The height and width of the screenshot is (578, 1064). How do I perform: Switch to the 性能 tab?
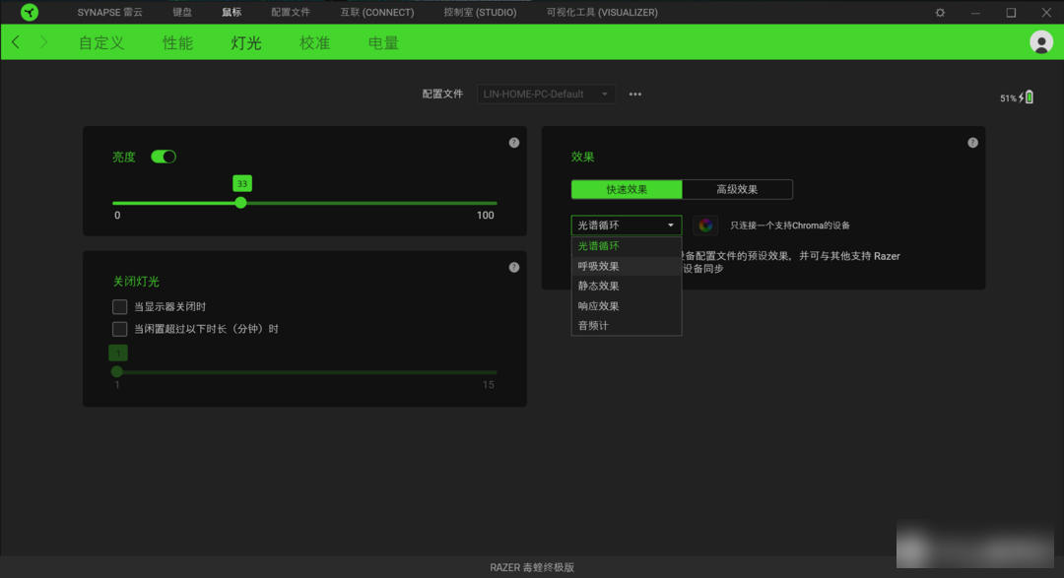click(x=177, y=42)
